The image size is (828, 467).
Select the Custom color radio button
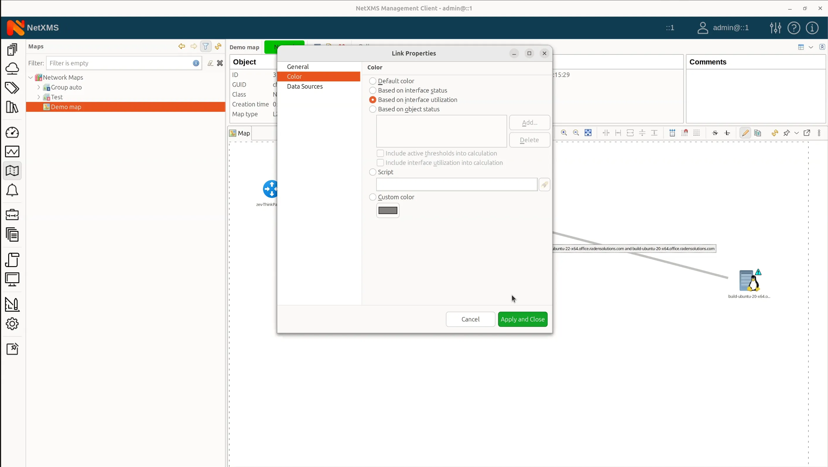point(372,197)
